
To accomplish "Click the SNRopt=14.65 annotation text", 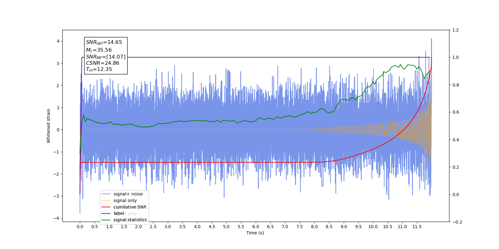I will (104, 42).
